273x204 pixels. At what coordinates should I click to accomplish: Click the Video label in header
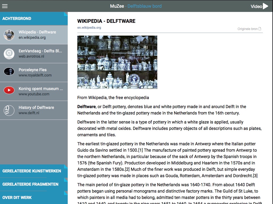[x=256, y=6]
